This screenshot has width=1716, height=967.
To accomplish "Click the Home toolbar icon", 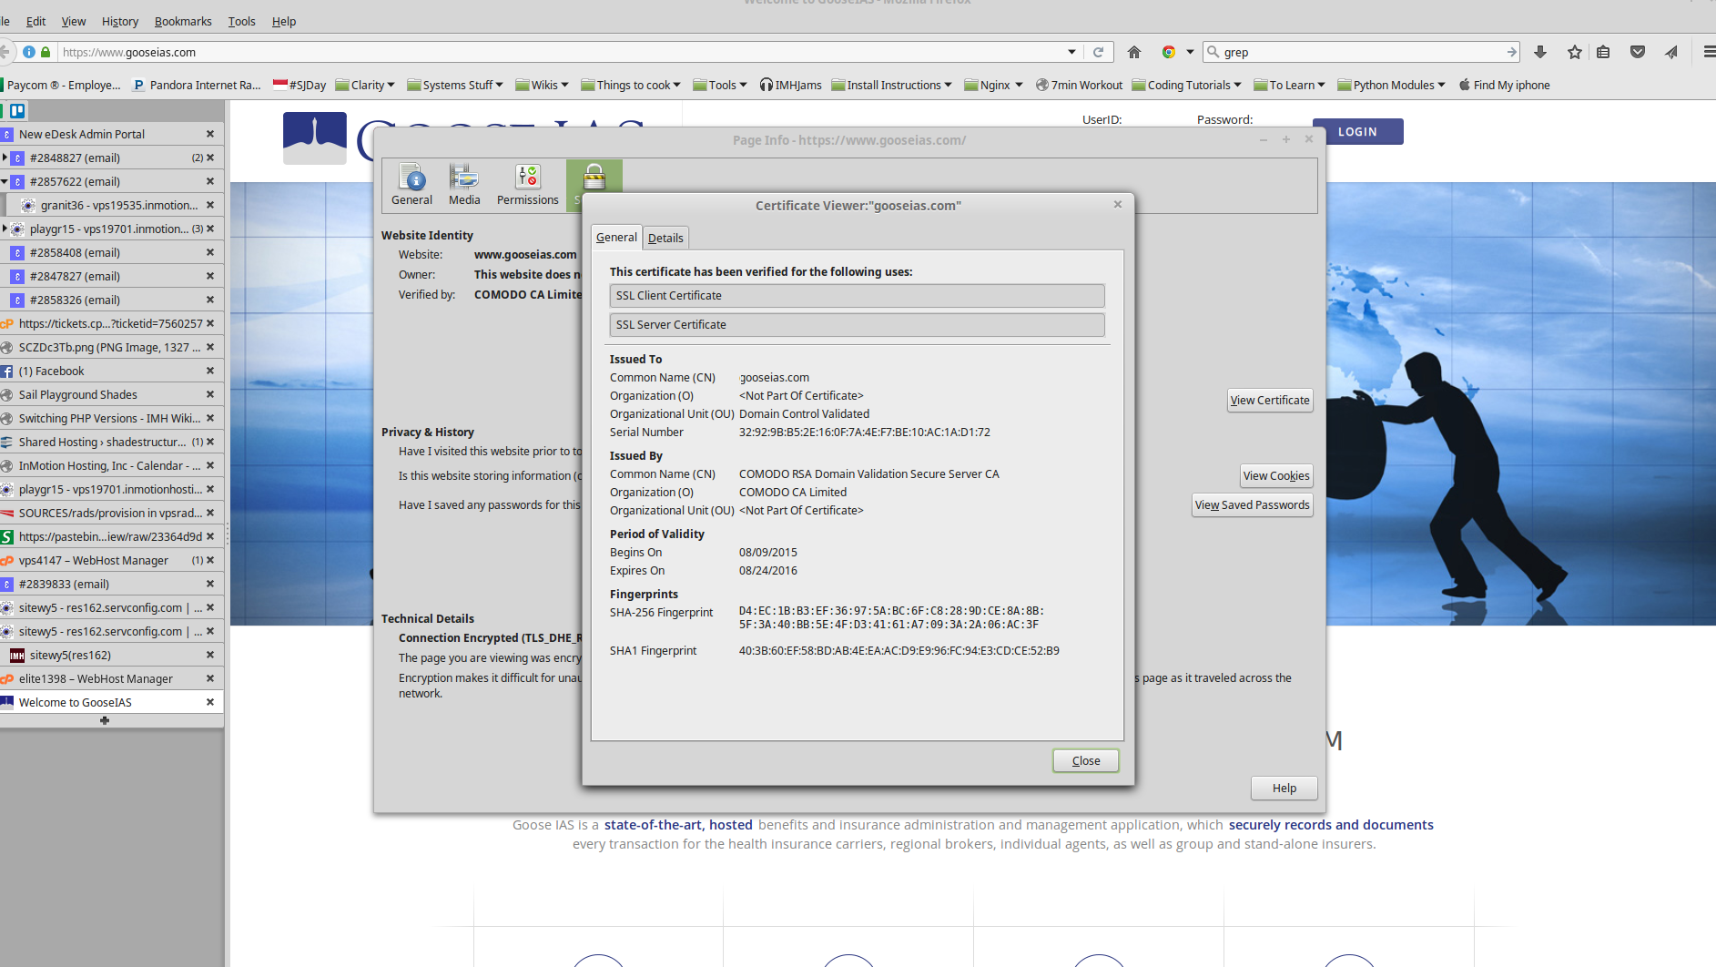I will 1133,52.
